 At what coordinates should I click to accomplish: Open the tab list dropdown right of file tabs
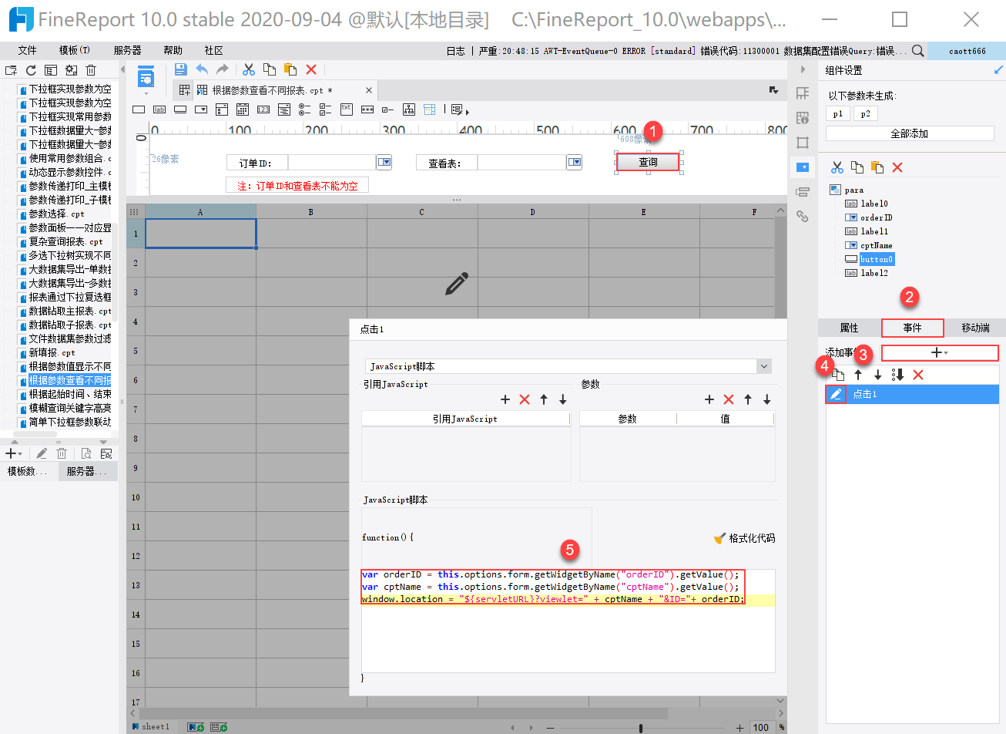pyautogui.click(x=774, y=90)
